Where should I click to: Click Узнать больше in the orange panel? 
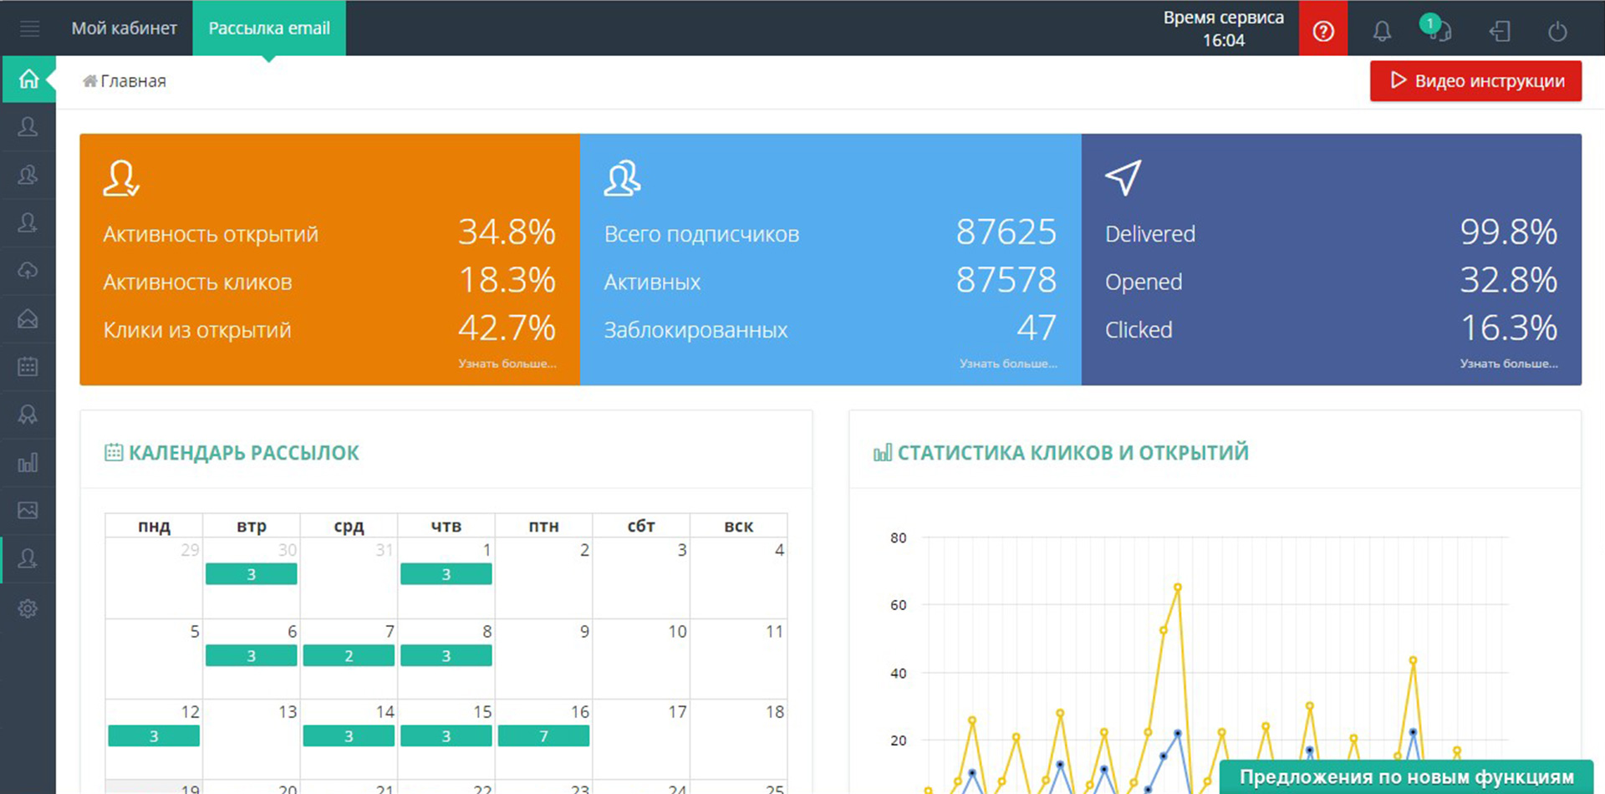(x=507, y=364)
